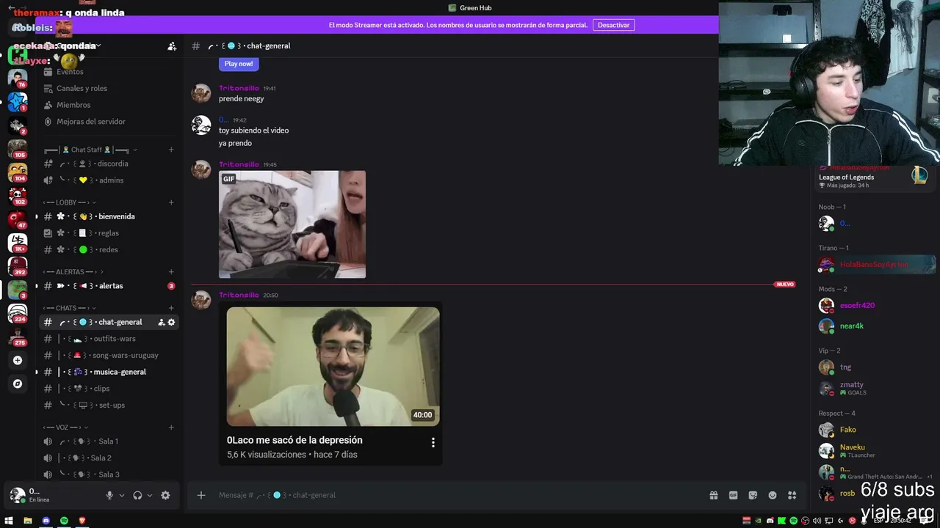The width and height of the screenshot is (940, 528).
Task: Create channel in VOZ category
Action: click(171, 428)
